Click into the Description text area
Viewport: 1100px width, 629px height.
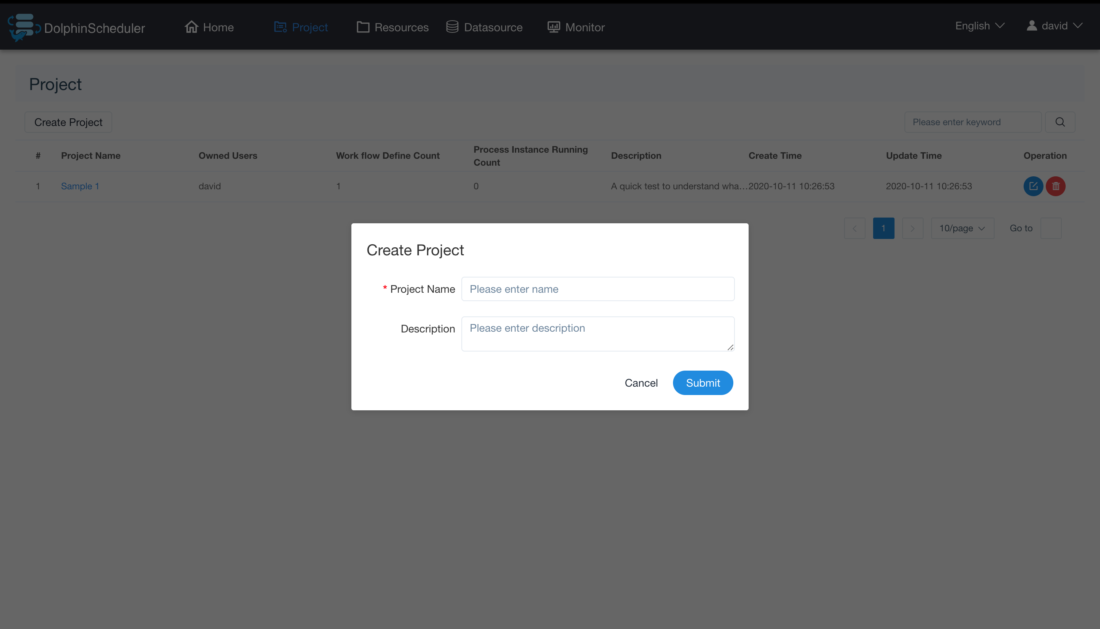(598, 334)
